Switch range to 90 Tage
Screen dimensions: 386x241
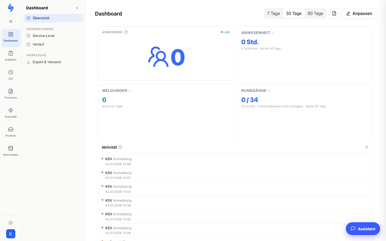pos(315,13)
